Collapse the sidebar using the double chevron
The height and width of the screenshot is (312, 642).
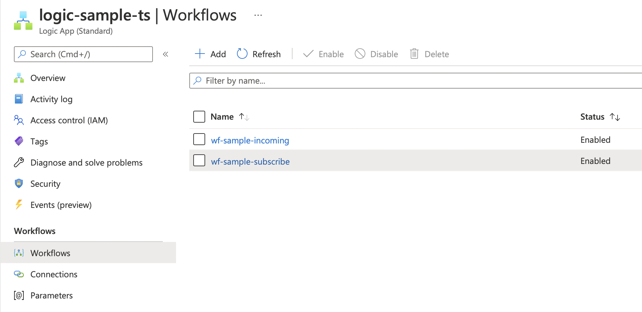pyautogui.click(x=165, y=54)
